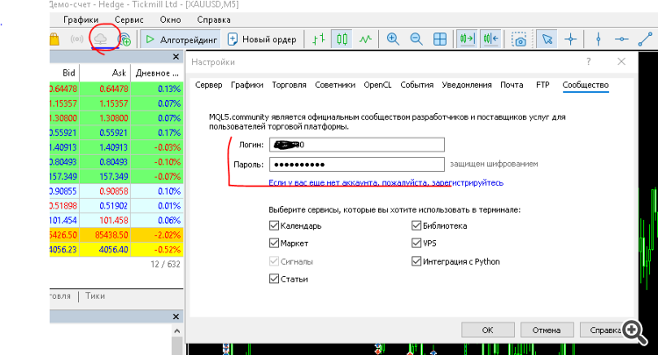This screenshot has width=658, height=355.
Task: Open the Market shopping bag icon
Action: (54, 39)
